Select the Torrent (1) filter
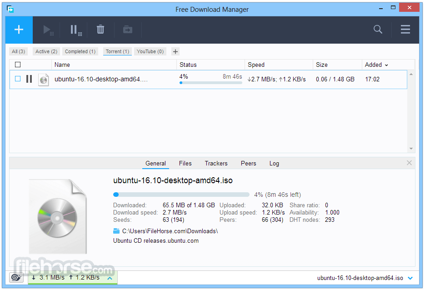 coord(117,51)
